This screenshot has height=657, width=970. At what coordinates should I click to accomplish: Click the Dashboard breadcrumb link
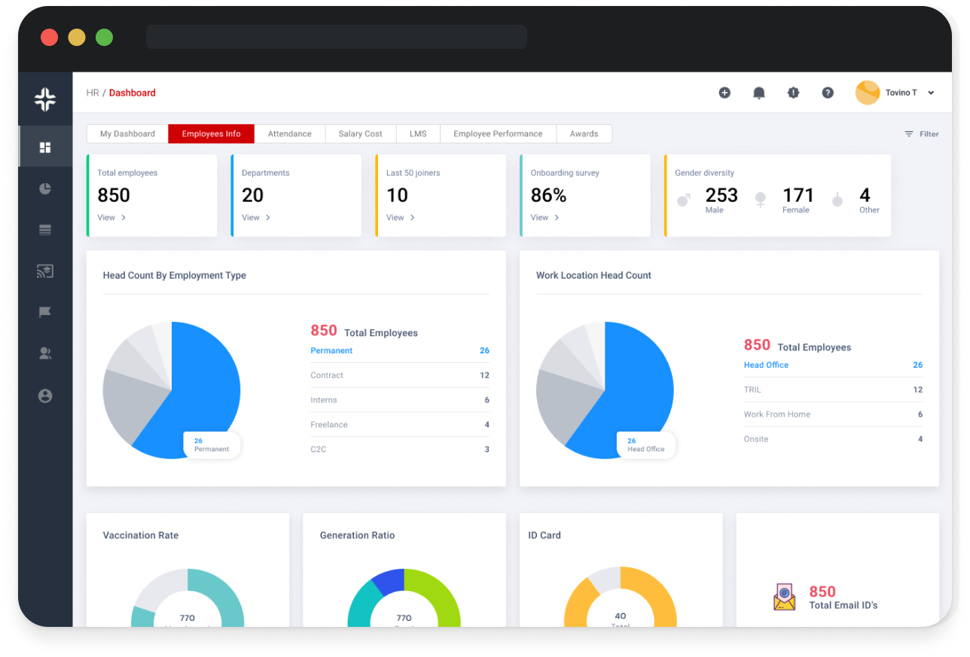point(132,93)
